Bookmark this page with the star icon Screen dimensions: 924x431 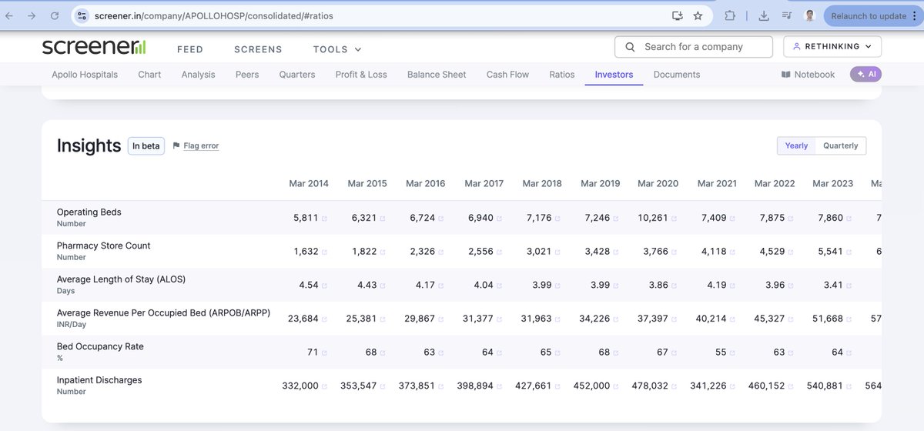(698, 15)
